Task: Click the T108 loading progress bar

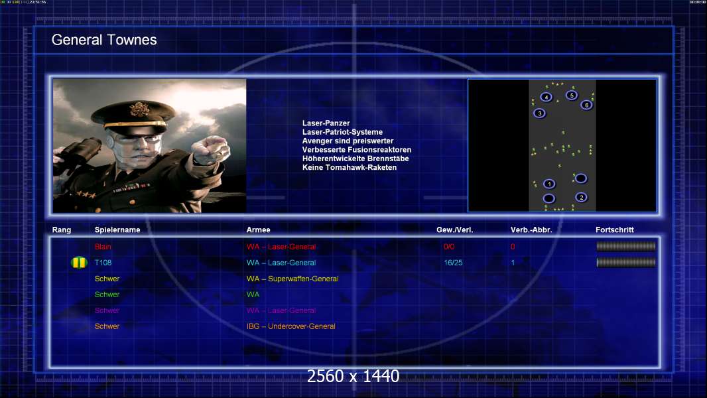Action: pyautogui.click(x=626, y=262)
